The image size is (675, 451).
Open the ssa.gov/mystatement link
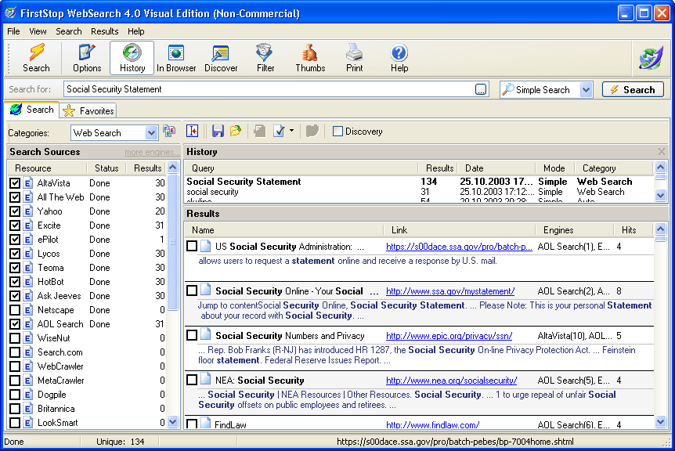[x=449, y=291]
